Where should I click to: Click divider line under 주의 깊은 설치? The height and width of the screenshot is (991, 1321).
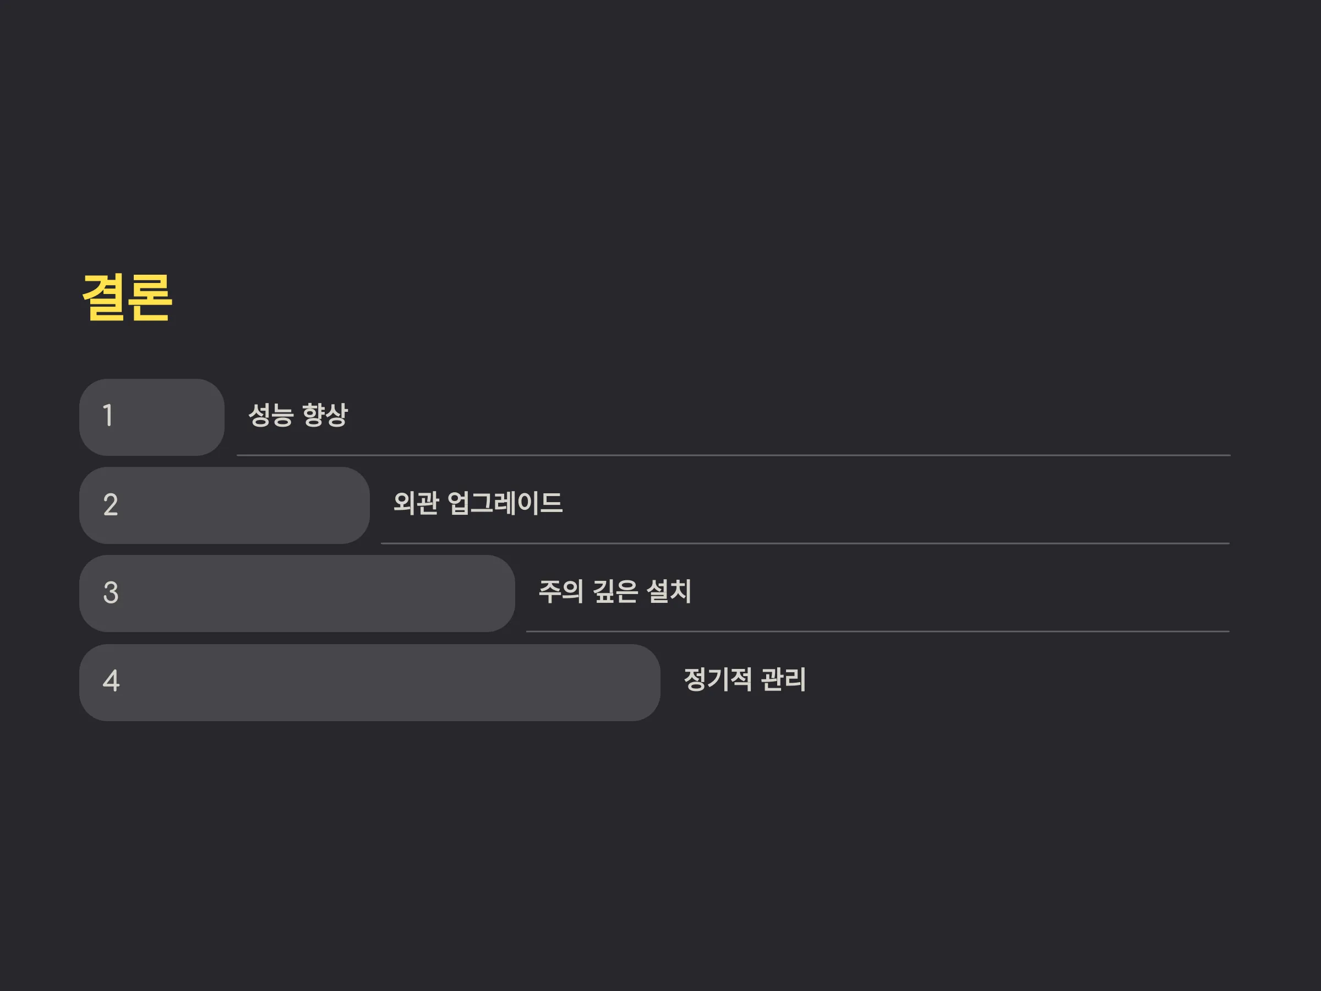877,631
